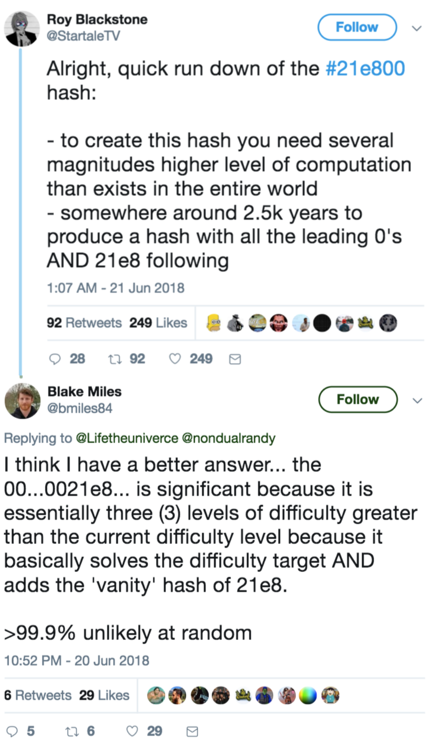Viewport: 426px width, 745px height.
Task: Show the 29 Likes on Blake's reply
Action: (104, 695)
